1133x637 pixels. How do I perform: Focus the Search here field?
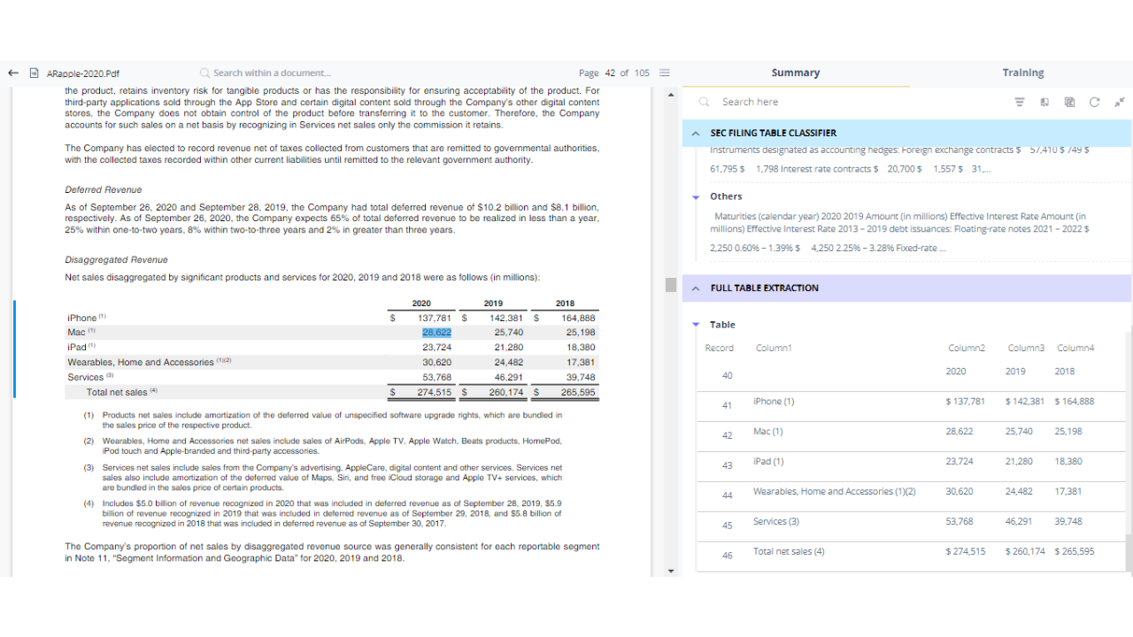750,102
